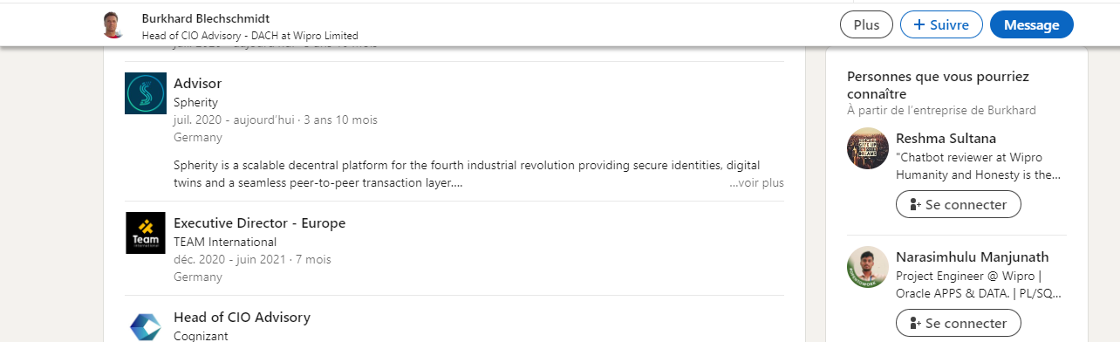Expand Spherity description with voir plus

click(756, 183)
